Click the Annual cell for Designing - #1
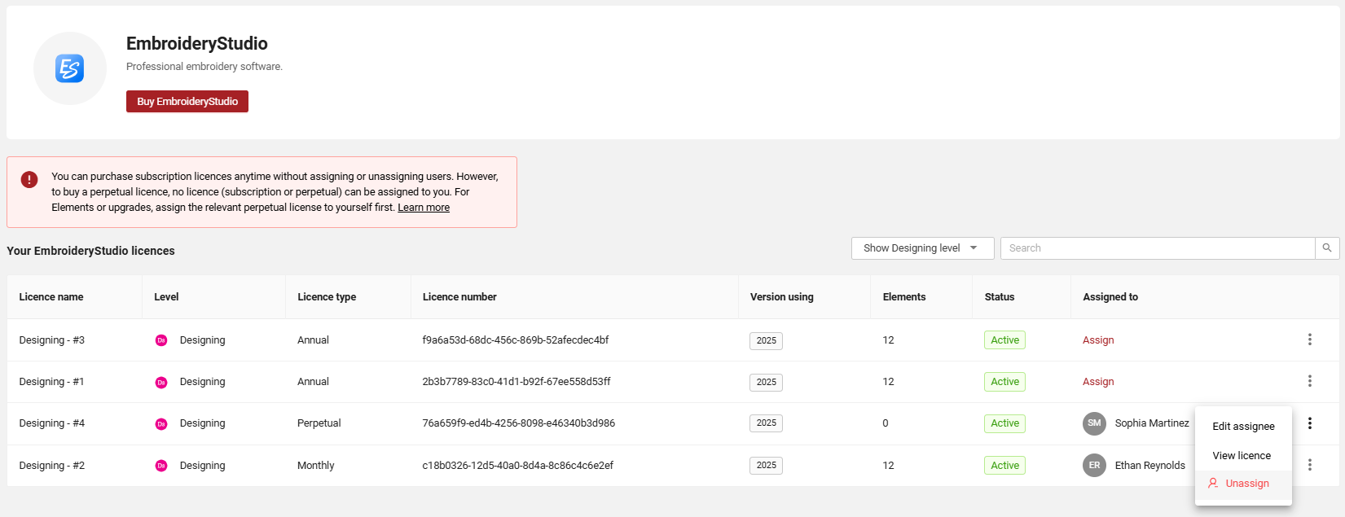Viewport: 1345px width, 517px height. point(314,382)
